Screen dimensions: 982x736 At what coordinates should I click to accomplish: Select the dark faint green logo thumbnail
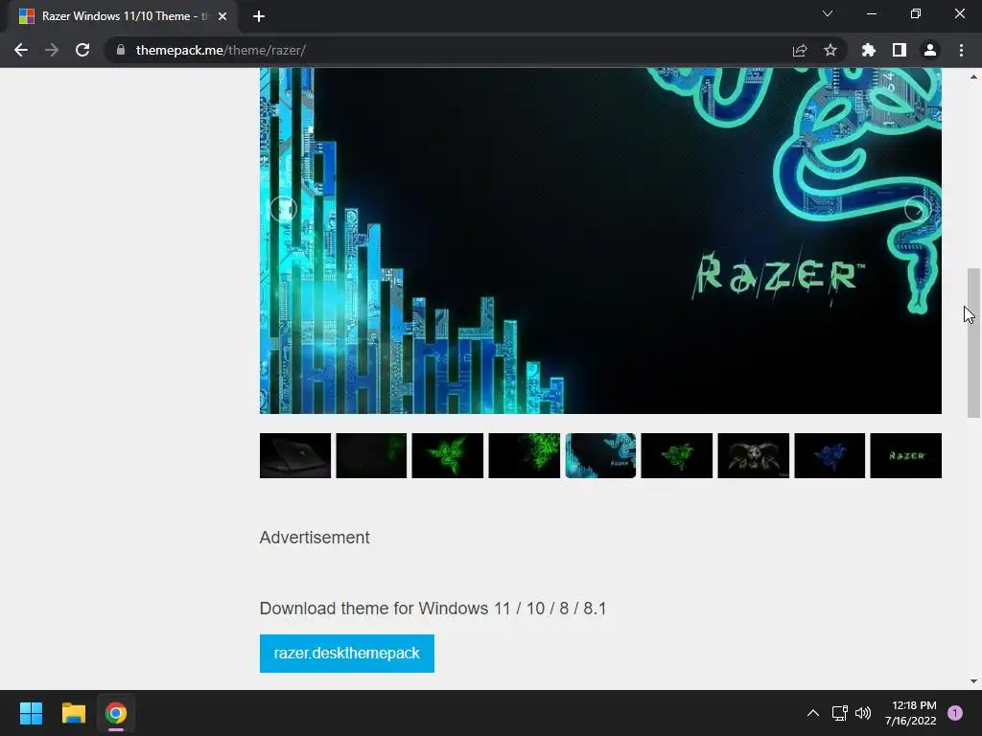click(371, 455)
